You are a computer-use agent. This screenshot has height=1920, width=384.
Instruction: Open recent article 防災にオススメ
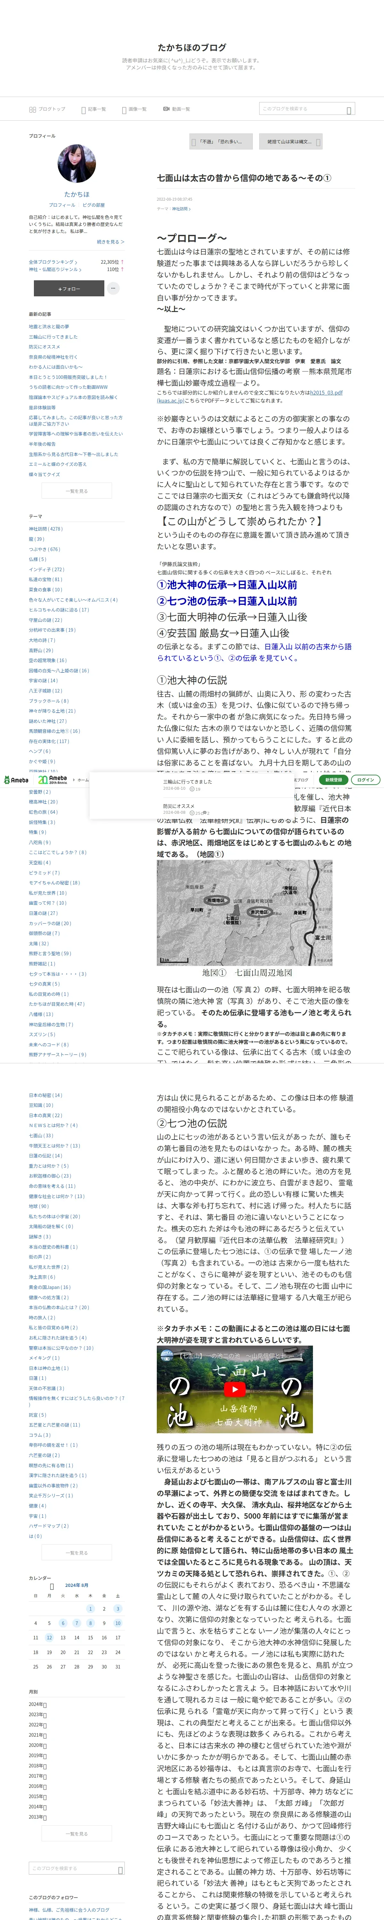(x=45, y=347)
